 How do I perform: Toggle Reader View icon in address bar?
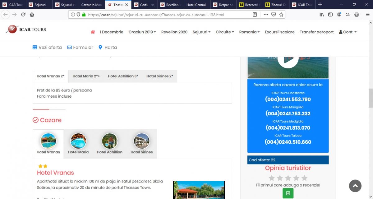(255, 15)
